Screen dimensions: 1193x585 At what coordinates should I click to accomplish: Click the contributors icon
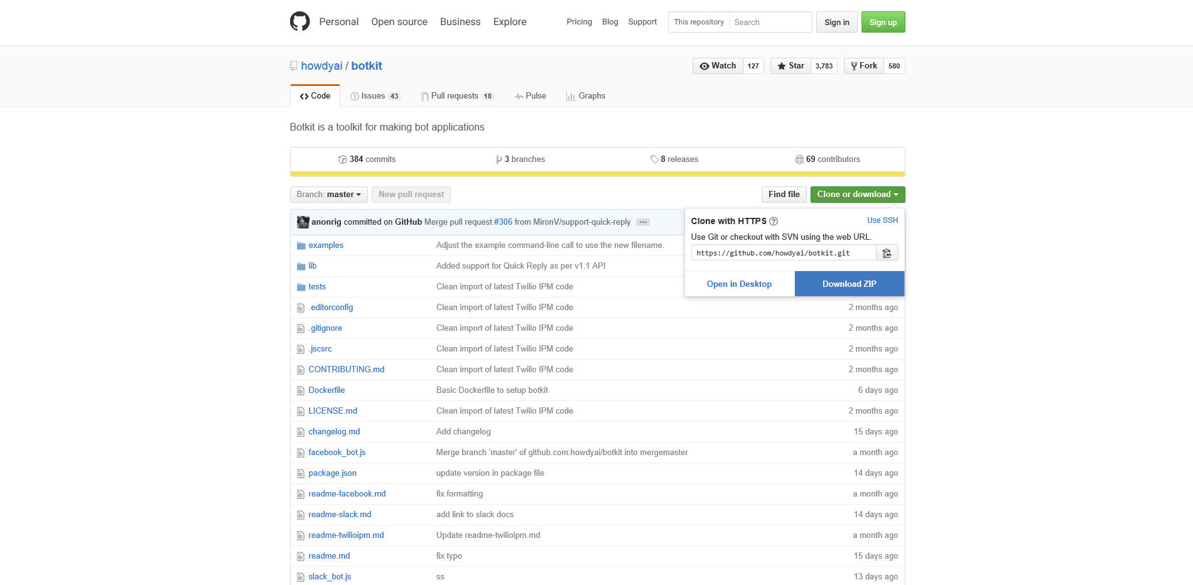tap(799, 159)
